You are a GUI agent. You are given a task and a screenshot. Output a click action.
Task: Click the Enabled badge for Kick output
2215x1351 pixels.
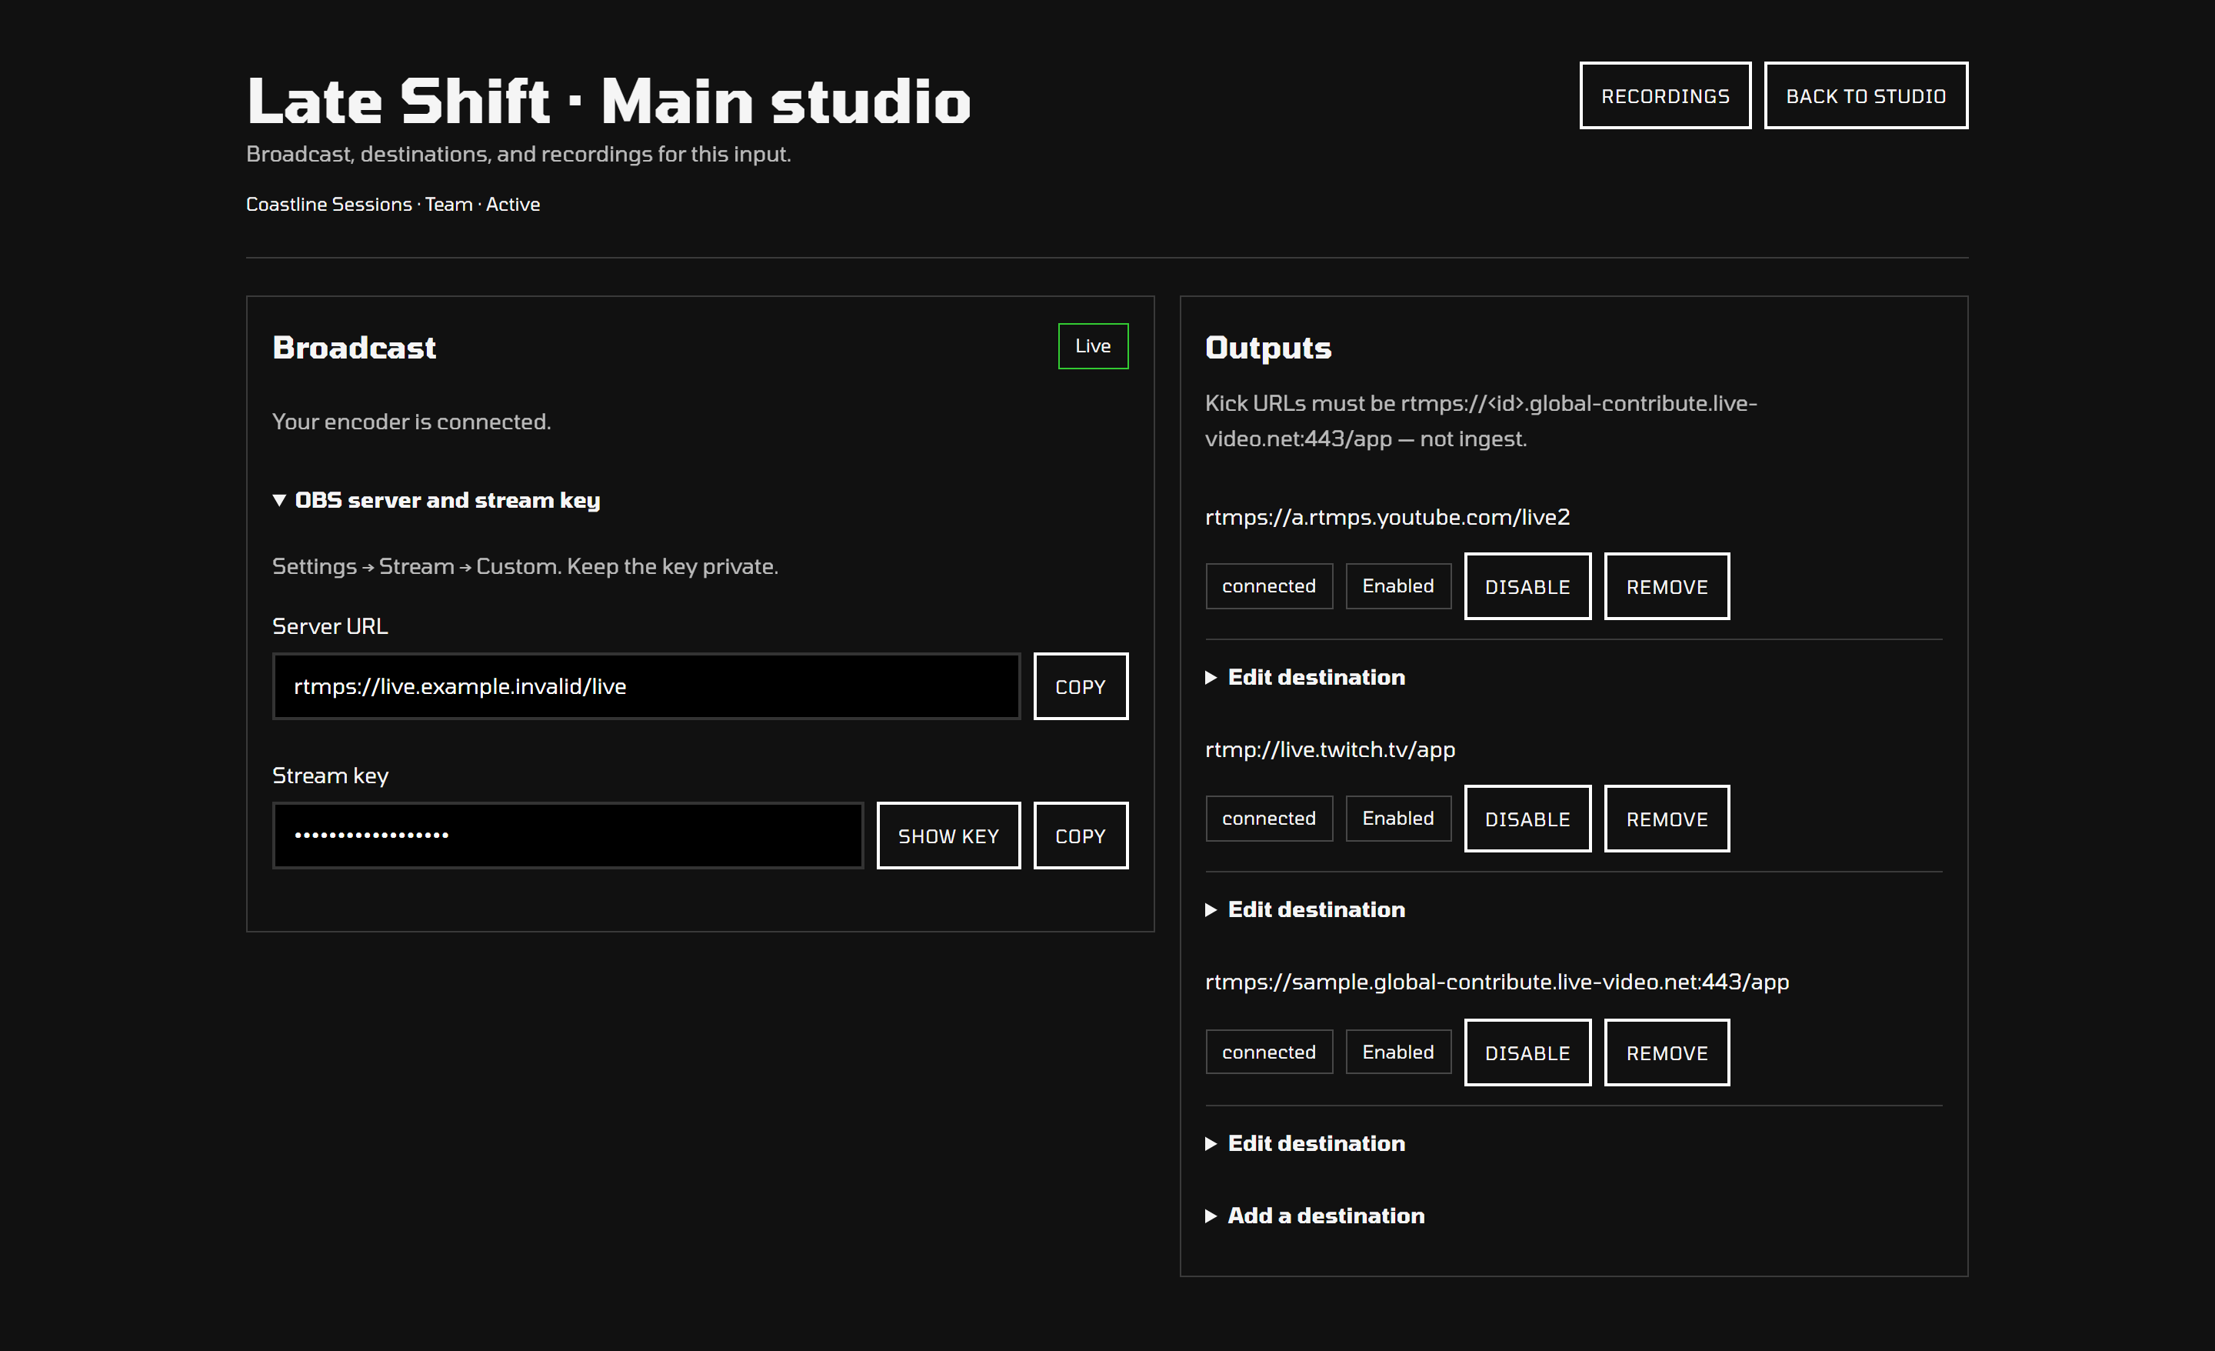(1398, 1052)
